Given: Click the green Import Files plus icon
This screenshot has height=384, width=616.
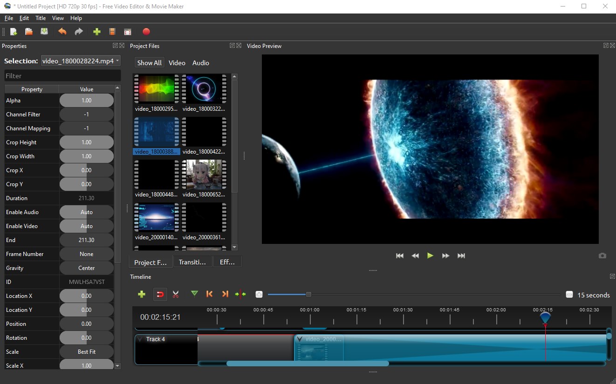Looking at the screenshot, I should (97, 32).
